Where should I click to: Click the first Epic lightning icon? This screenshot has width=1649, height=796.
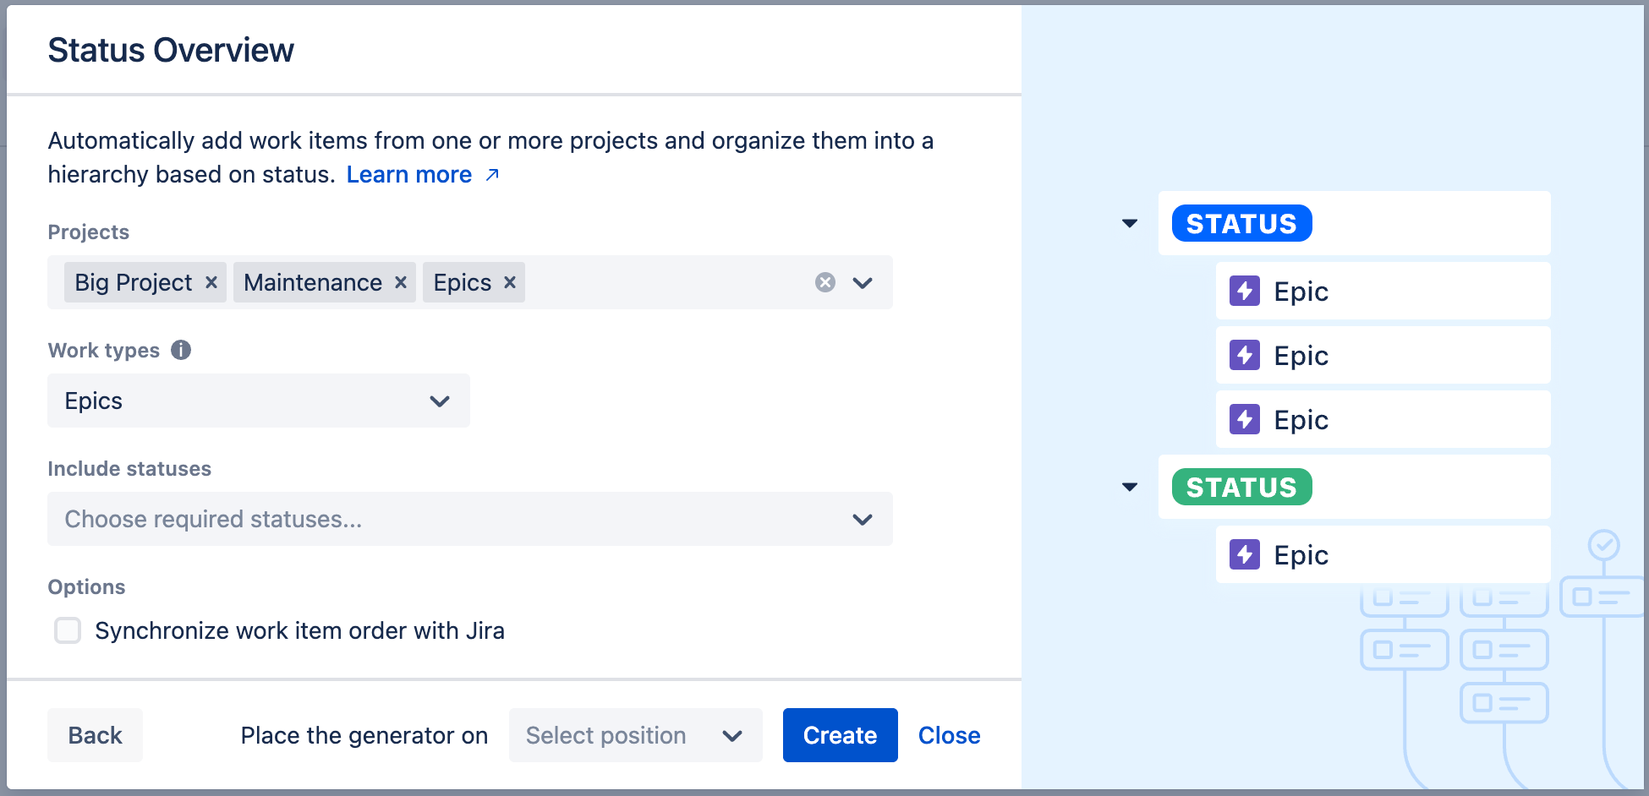(x=1244, y=292)
